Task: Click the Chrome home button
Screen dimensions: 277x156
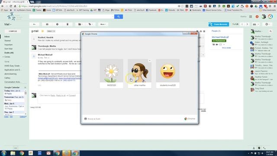Action: point(15,6)
